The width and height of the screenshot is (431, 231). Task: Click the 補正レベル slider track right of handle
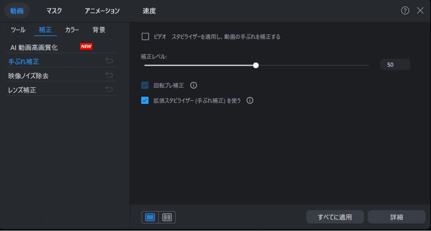pos(314,65)
